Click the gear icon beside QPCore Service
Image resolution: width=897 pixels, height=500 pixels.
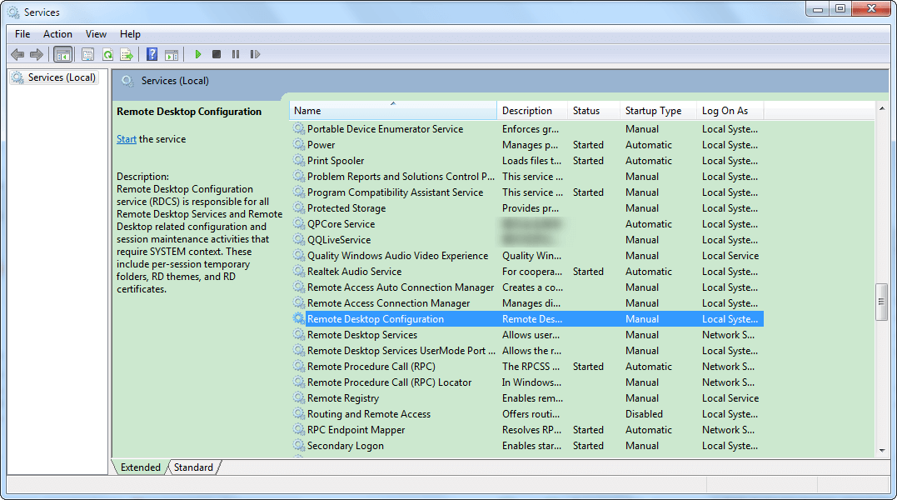[299, 223]
